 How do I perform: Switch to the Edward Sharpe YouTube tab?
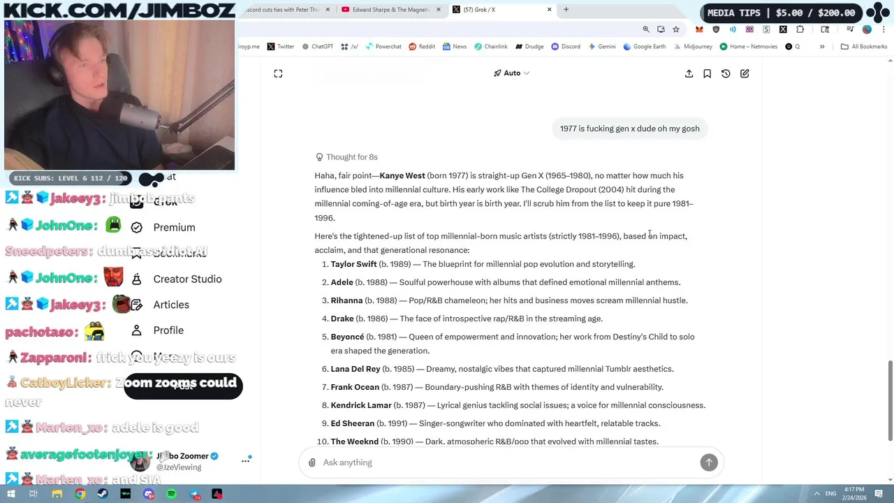391,10
